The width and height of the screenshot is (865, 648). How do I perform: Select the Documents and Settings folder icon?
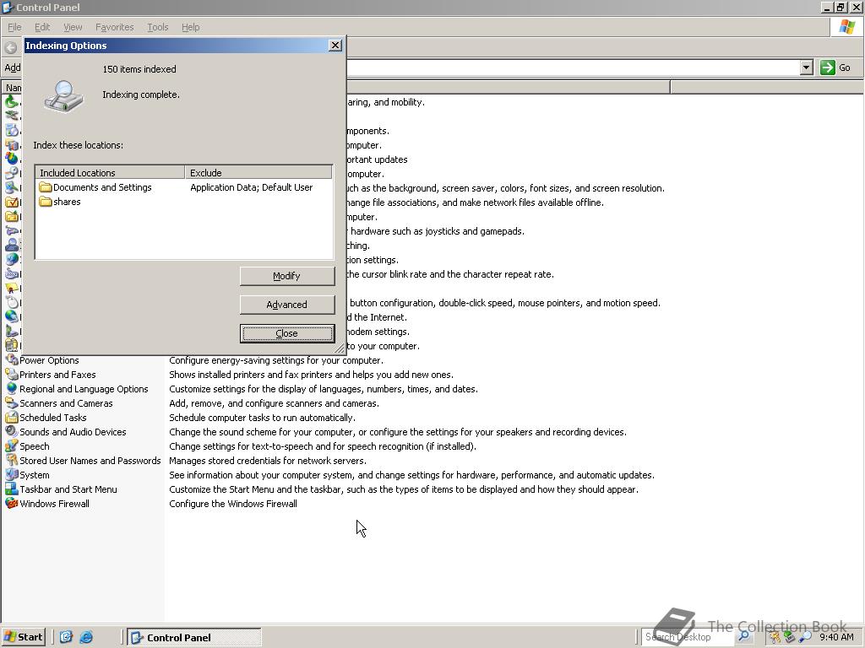click(x=46, y=187)
